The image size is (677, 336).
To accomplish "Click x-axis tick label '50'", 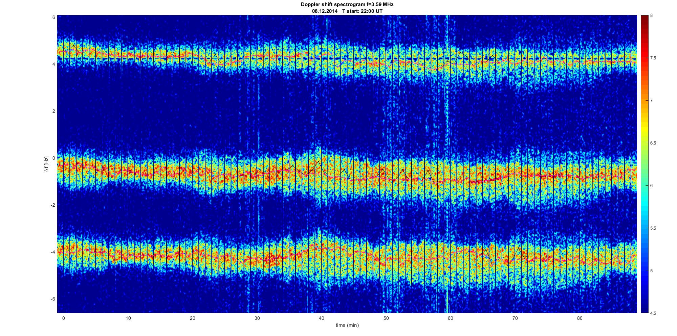I will tap(386, 318).
